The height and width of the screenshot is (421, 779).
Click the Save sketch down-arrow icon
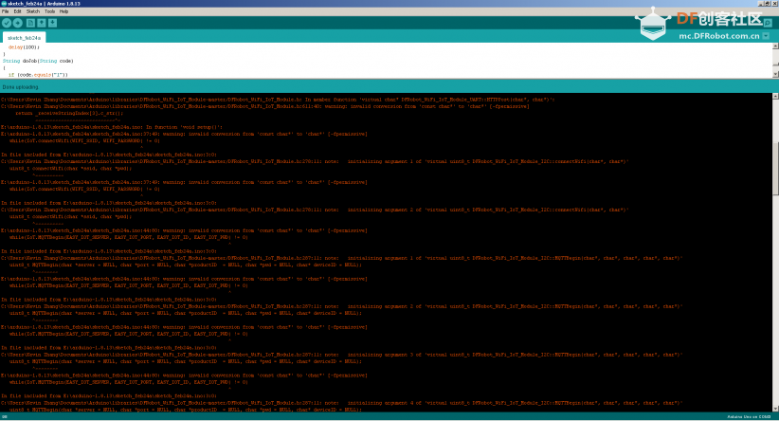[52, 23]
